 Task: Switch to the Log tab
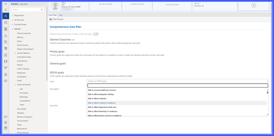coord(60,15)
